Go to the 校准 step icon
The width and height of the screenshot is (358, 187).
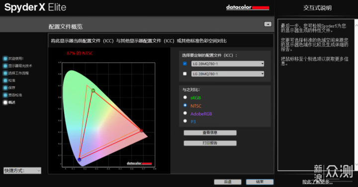tap(5, 80)
